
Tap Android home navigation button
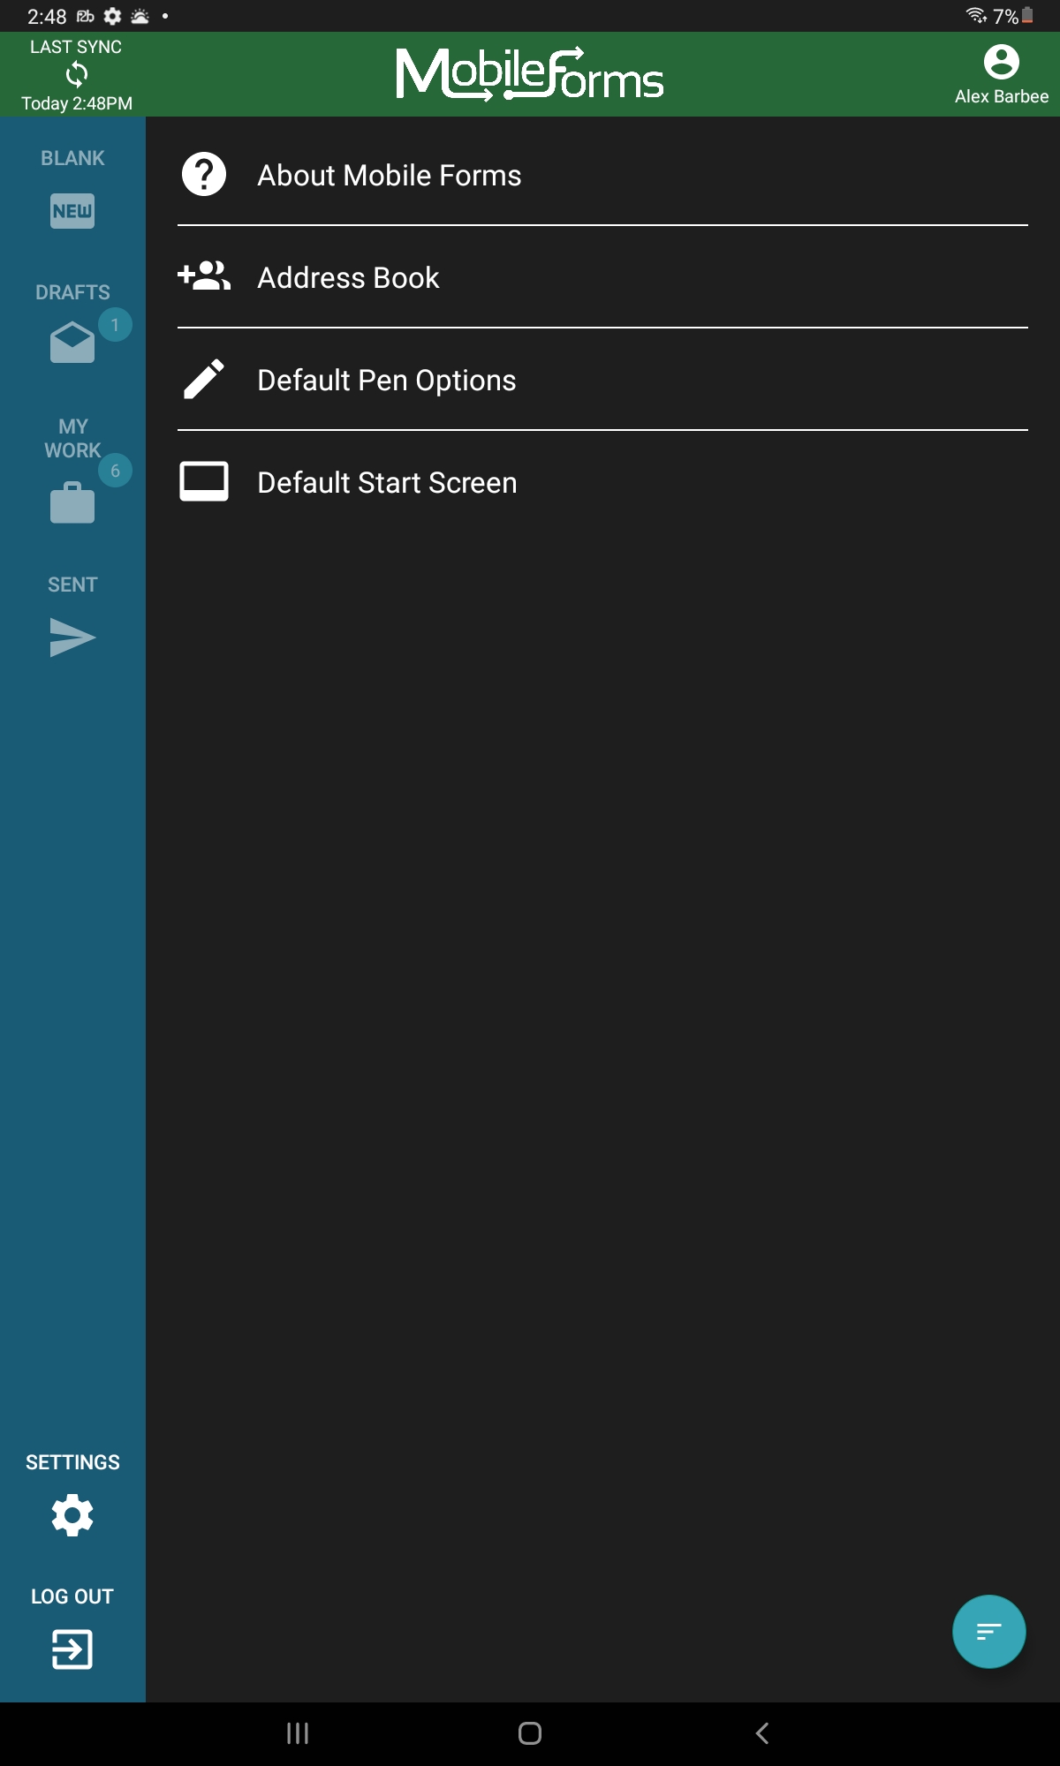(x=530, y=1733)
